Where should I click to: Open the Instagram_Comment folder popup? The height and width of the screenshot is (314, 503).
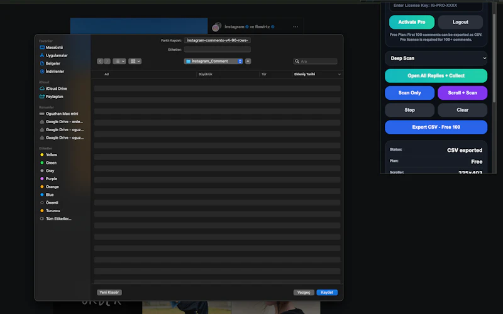point(213,61)
